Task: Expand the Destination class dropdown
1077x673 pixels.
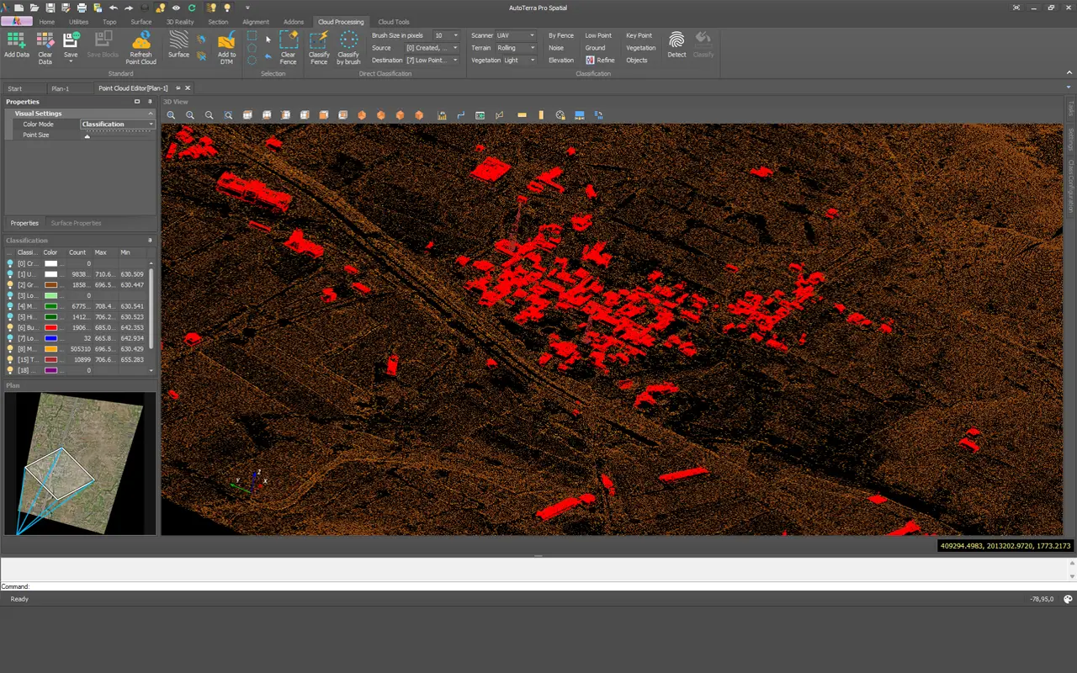Action: [432, 60]
